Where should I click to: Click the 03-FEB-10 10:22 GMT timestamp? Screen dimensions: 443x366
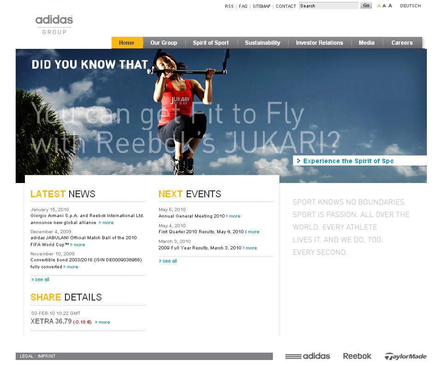click(x=56, y=313)
